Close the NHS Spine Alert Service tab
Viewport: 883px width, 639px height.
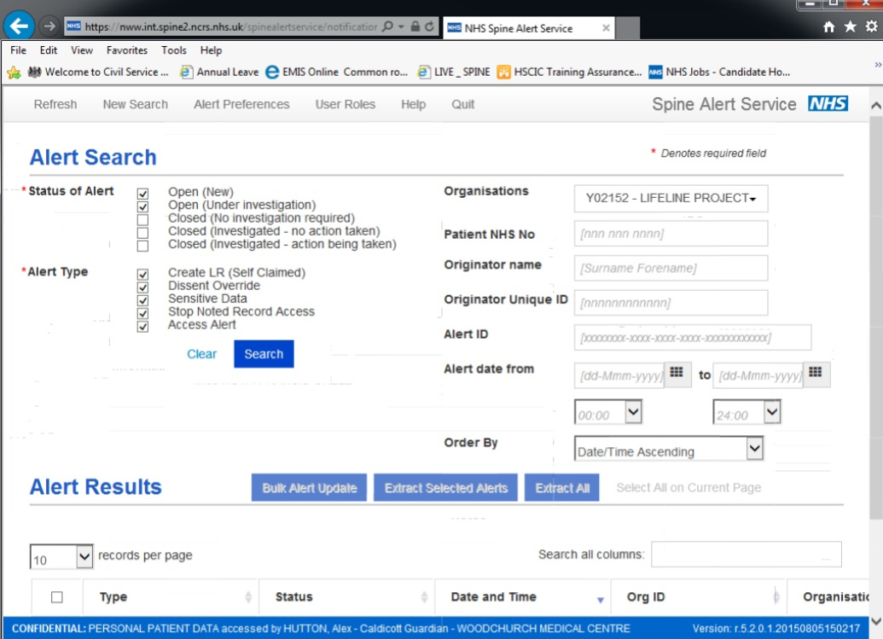[x=606, y=27]
